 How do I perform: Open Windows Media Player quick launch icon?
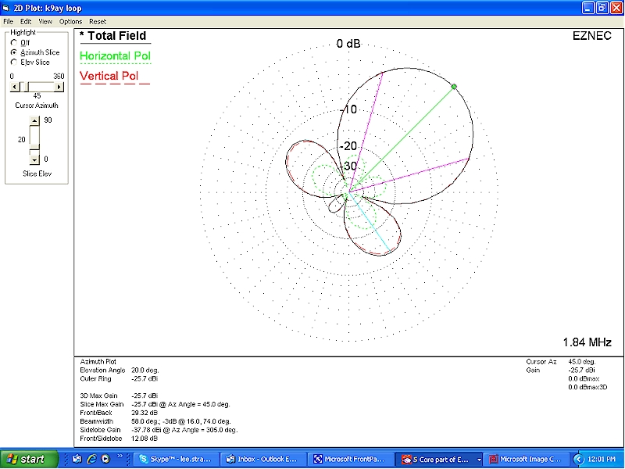coord(105,459)
